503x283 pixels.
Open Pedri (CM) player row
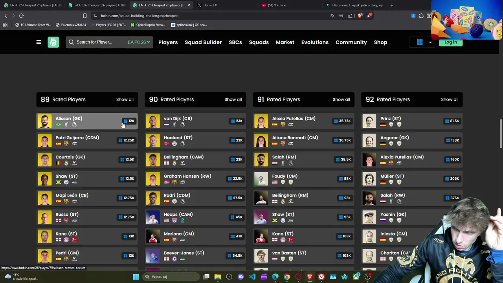(x=87, y=255)
